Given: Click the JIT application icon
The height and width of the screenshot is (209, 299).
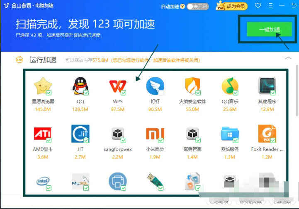Looking at the screenshot, I should 80,134.
